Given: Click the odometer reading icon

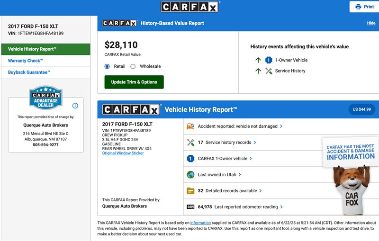Looking at the screenshot, I should point(190,207).
